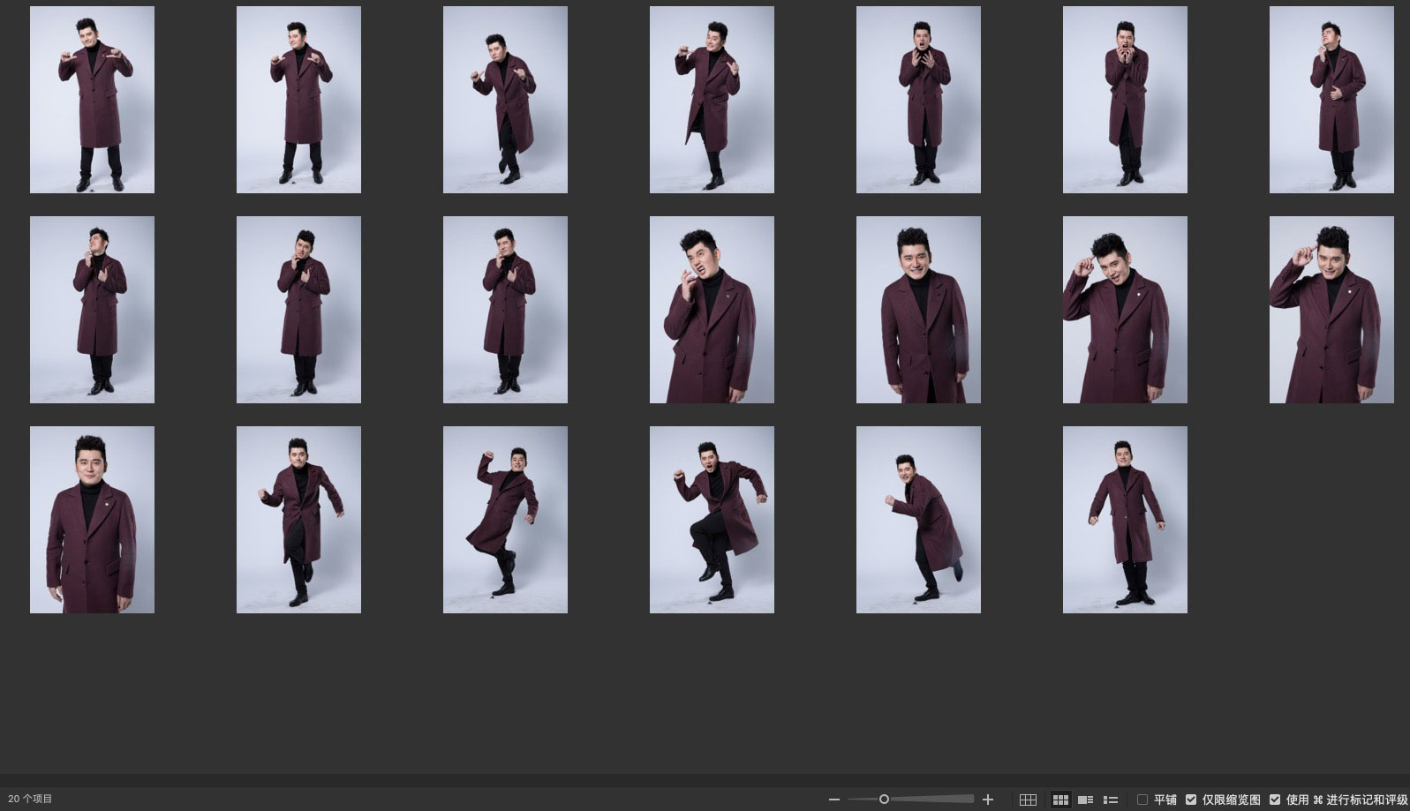The height and width of the screenshot is (811, 1410).
Task: Select the fifth thumbnail in the second row
Action: 918,310
